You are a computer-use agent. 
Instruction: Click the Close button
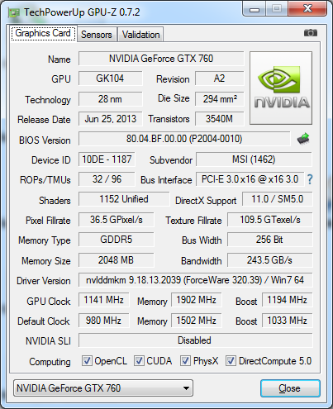point(290,388)
